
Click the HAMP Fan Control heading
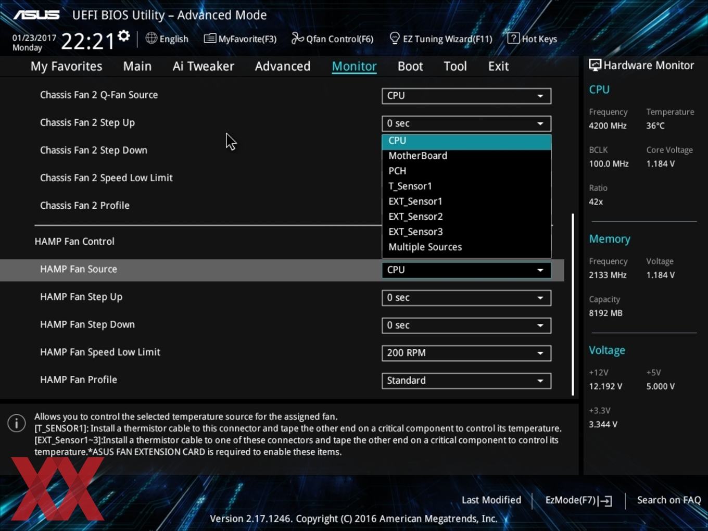tap(74, 242)
